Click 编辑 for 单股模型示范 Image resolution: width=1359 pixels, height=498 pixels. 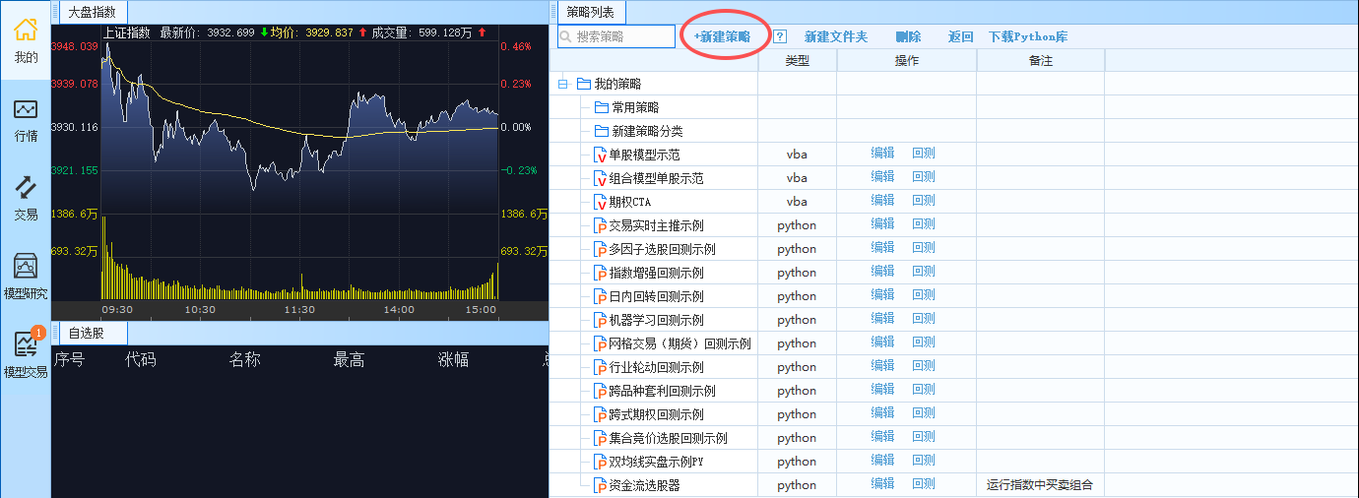click(882, 153)
